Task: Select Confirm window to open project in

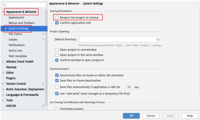Action: click(x=57, y=60)
